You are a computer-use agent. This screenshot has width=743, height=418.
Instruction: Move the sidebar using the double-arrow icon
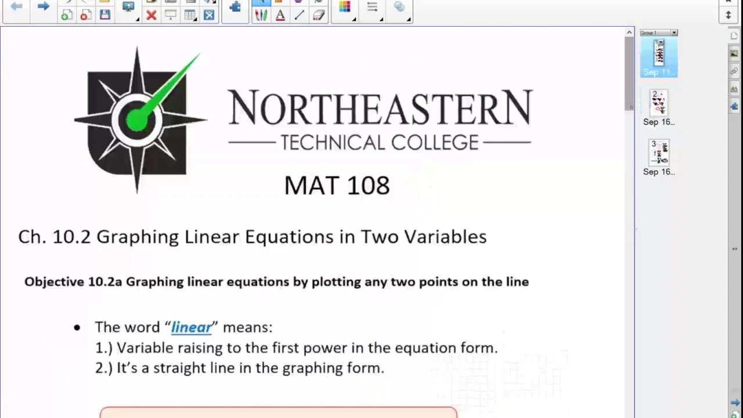(x=735, y=249)
